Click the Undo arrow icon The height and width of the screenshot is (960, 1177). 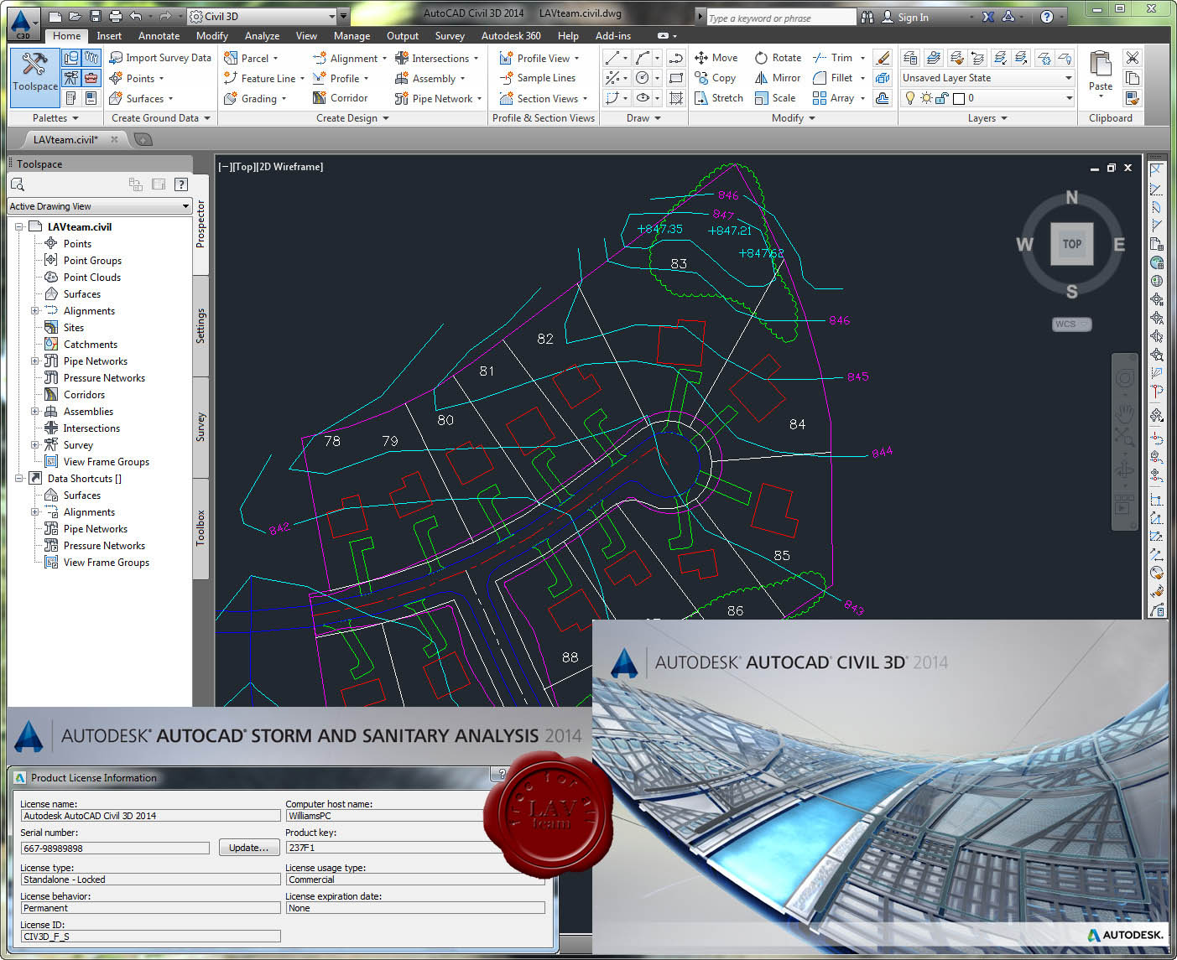point(136,16)
